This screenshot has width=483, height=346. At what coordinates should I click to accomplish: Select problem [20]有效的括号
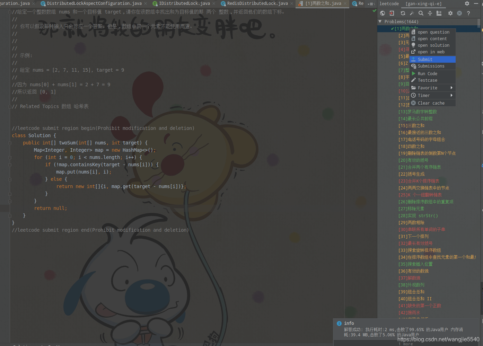pyautogui.click(x=413, y=160)
